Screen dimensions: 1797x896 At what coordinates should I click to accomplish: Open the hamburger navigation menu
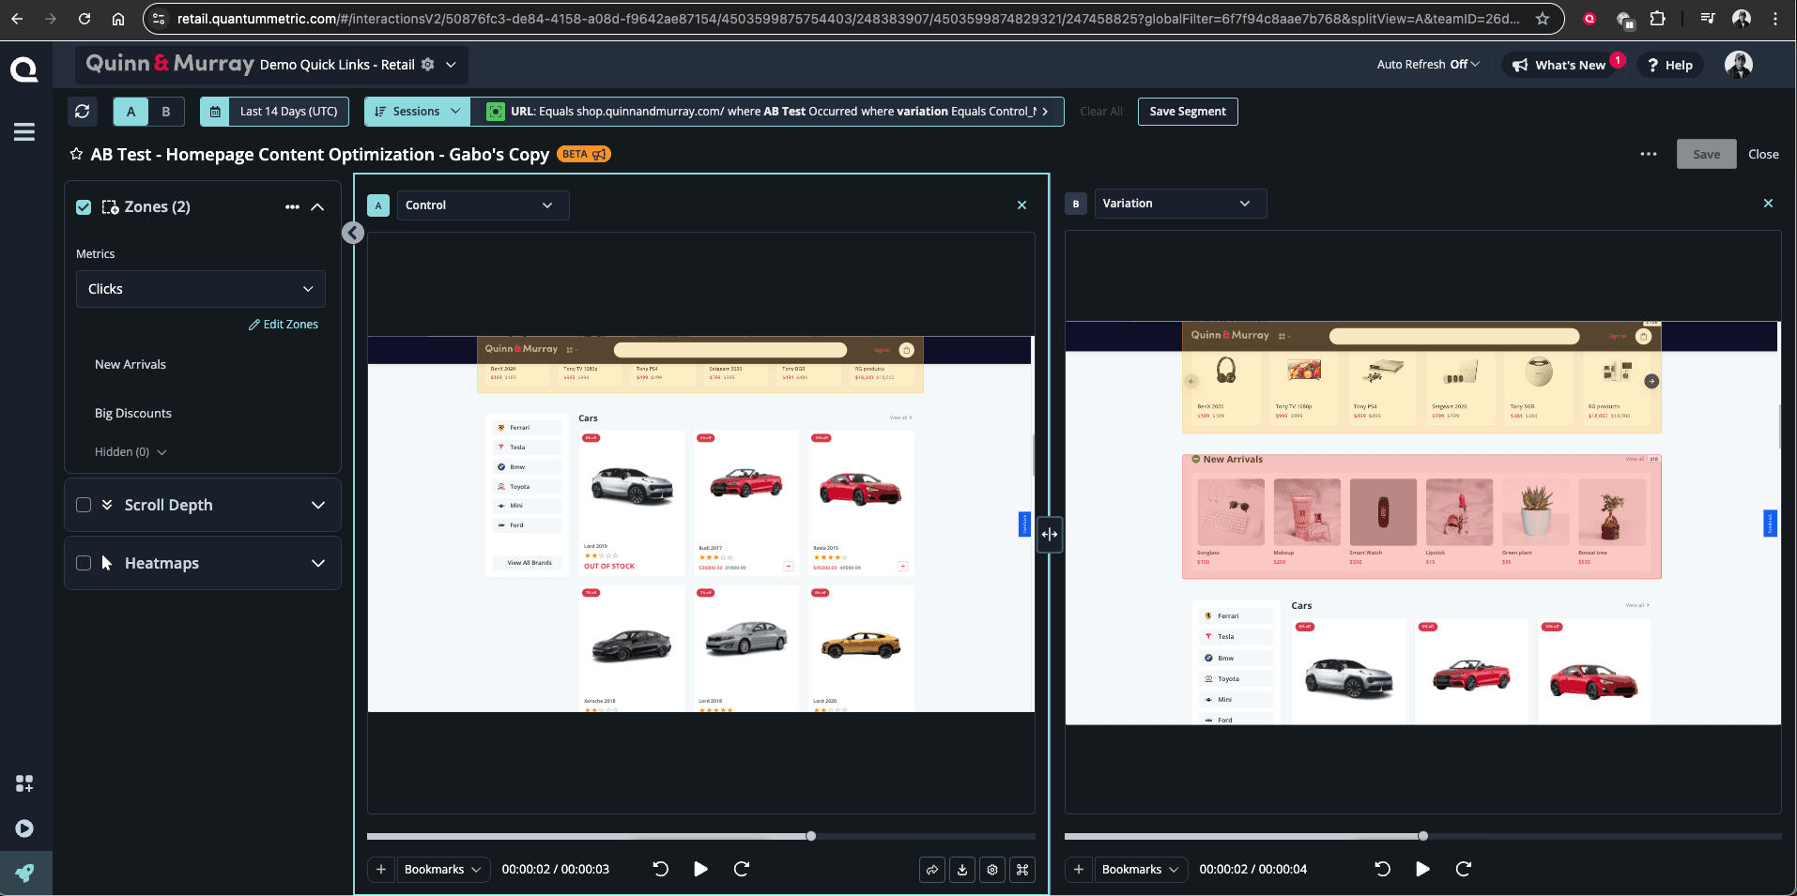[24, 132]
